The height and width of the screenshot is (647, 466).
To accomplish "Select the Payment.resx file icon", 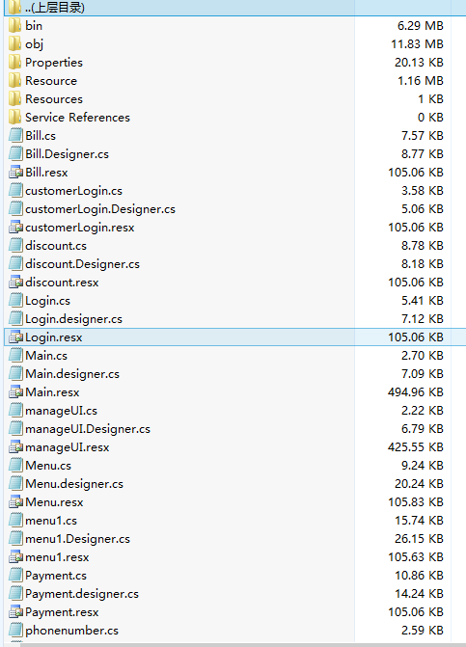I will 15,612.
